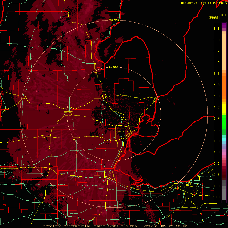The width and height of the screenshot is (228, 228).
Task: Click the 0.2 value on color scale
Action: (x=217, y=164)
